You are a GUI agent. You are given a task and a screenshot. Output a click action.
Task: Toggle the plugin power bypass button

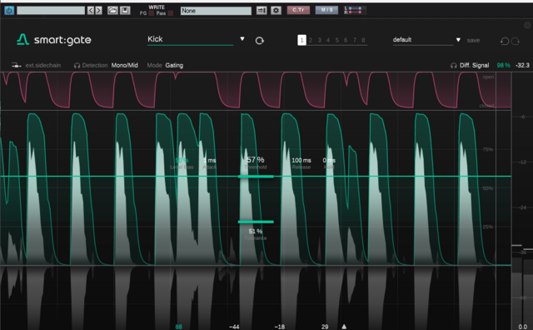tap(9, 11)
